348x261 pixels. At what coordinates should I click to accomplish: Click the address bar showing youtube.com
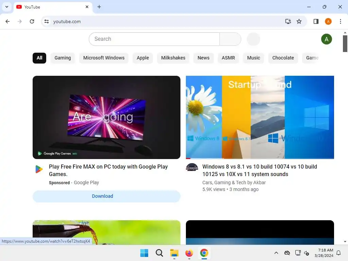coord(164,21)
